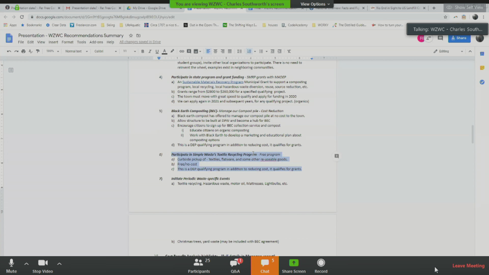Click the Zoom Mute microphone button
Image resolution: width=489 pixels, height=275 pixels.
[x=11, y=266]
